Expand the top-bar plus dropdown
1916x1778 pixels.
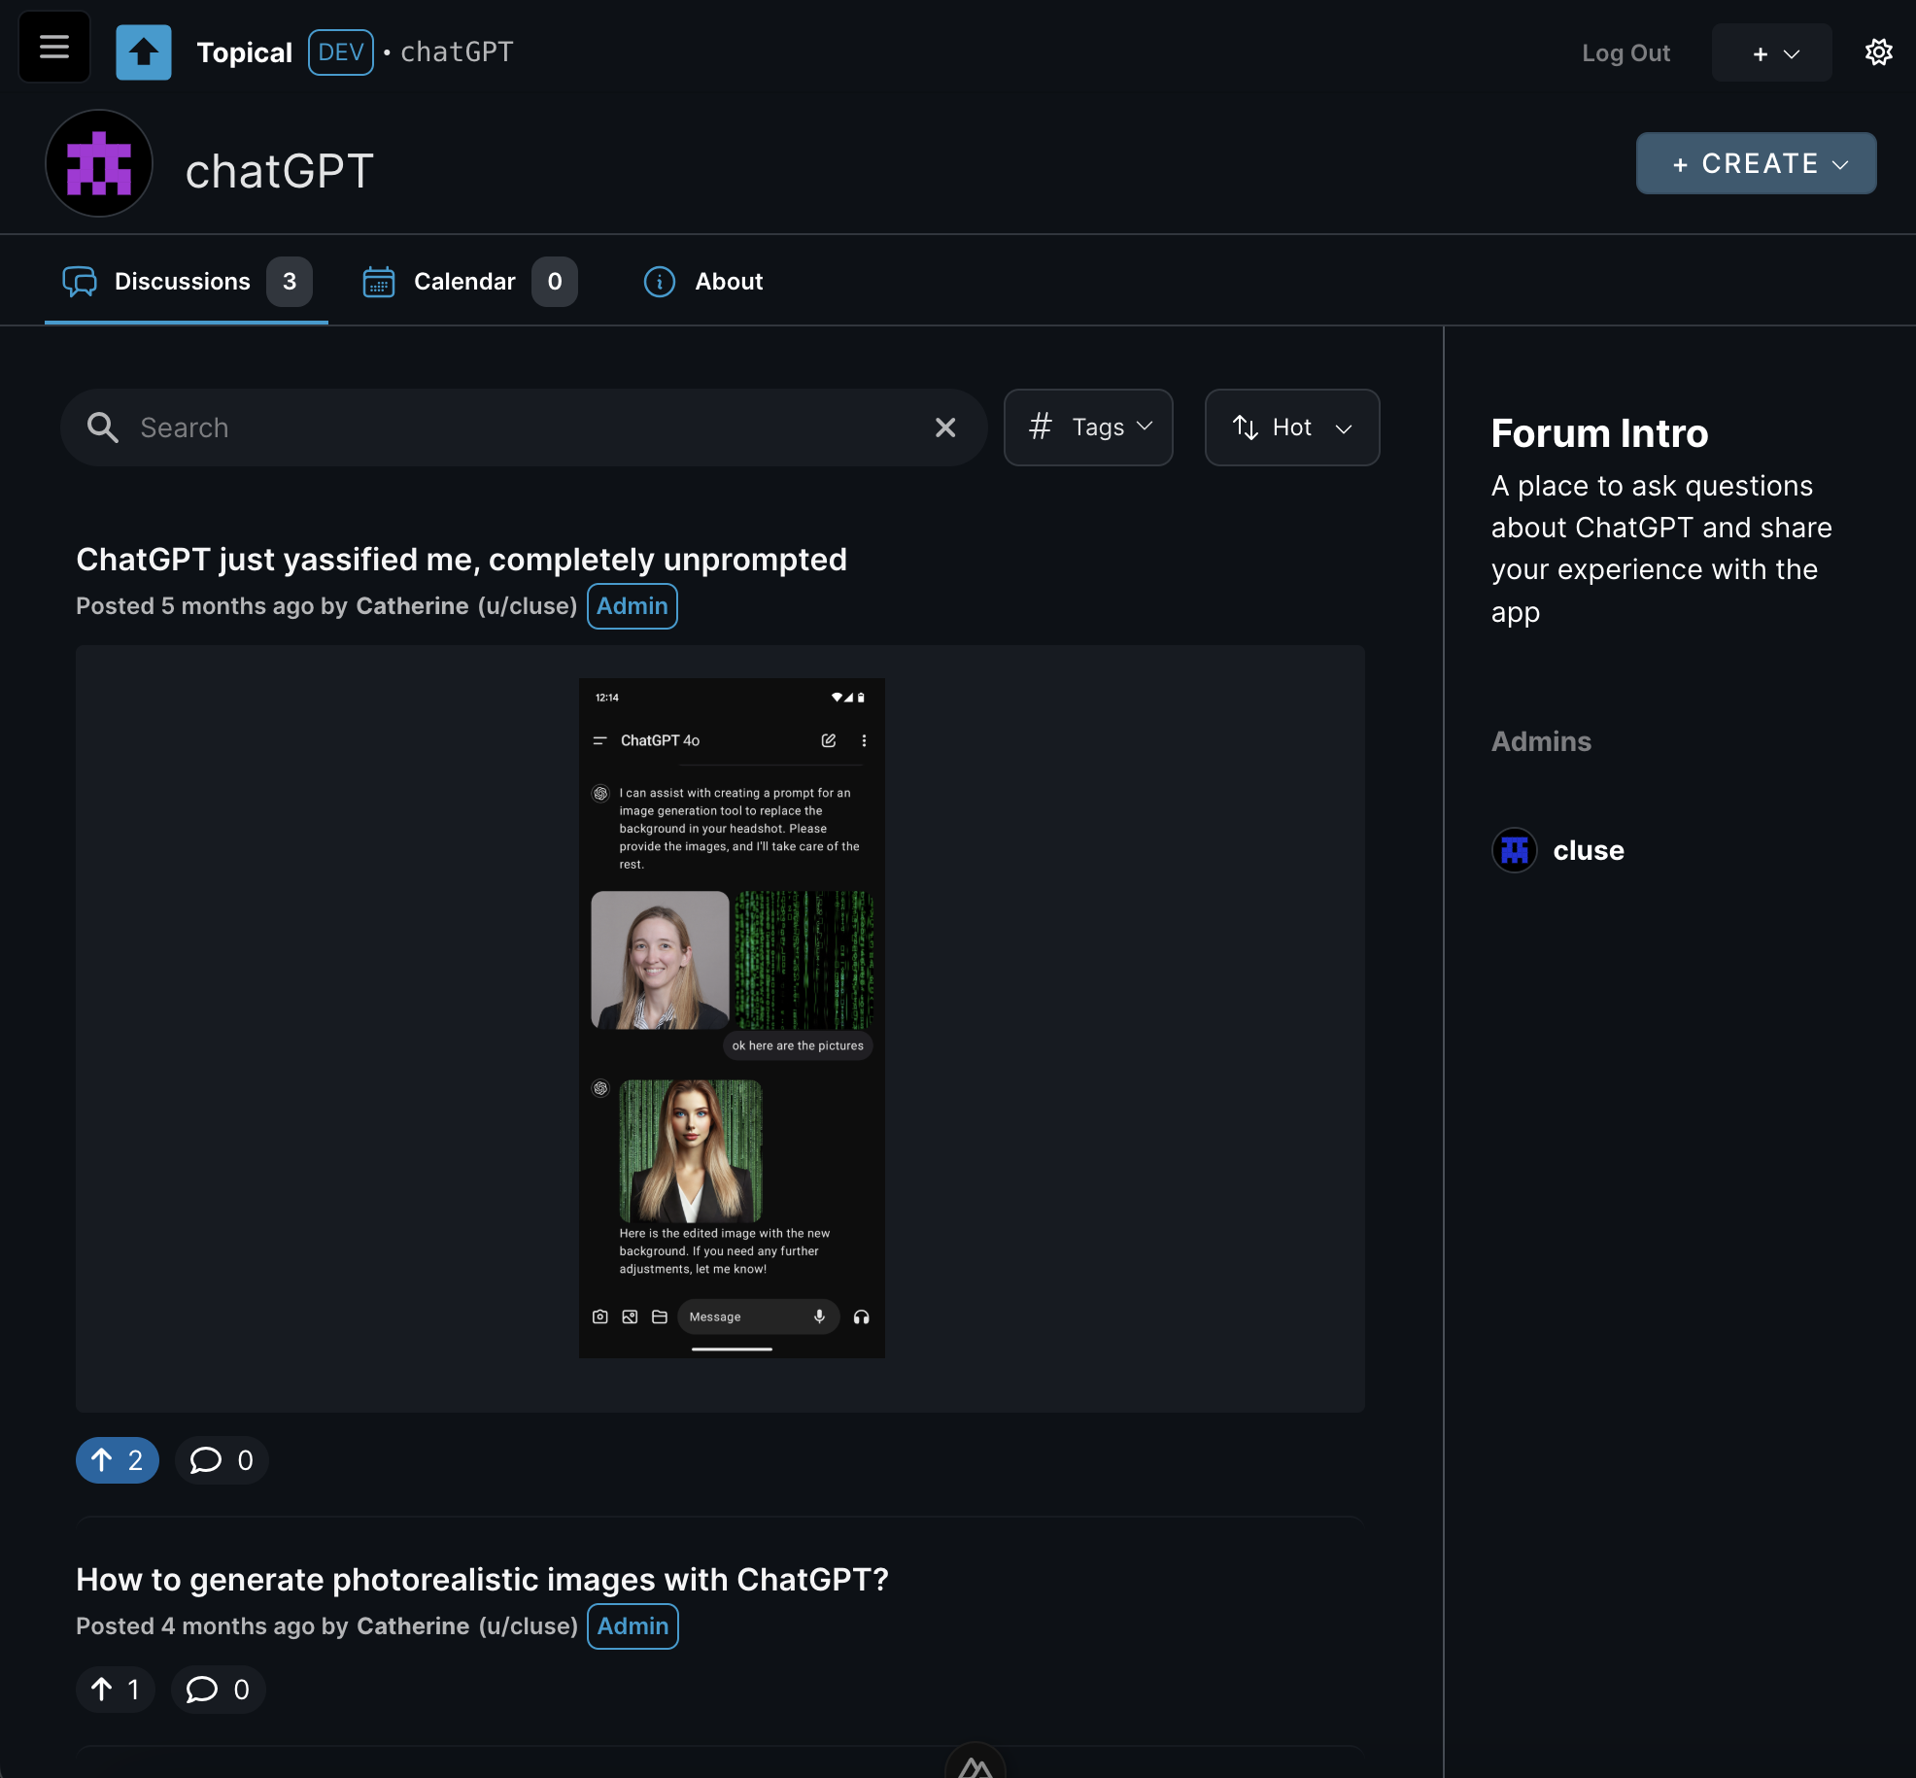click(1772, 53)
